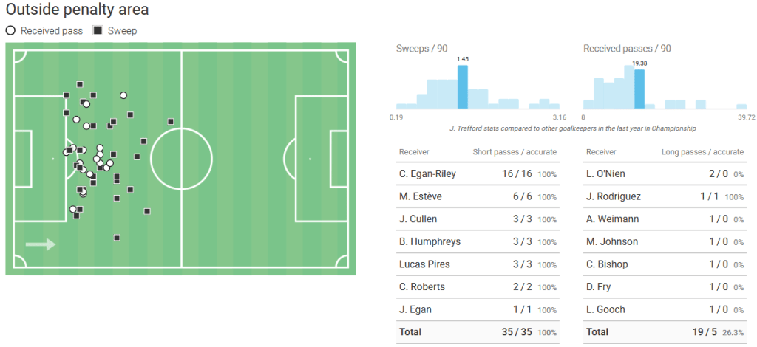Click the short passes Total 35 / 35 row
Screen dimensions: 757x347
478,332
